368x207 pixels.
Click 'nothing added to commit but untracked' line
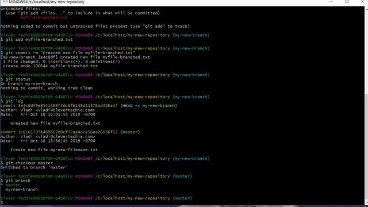coord(95,26)
